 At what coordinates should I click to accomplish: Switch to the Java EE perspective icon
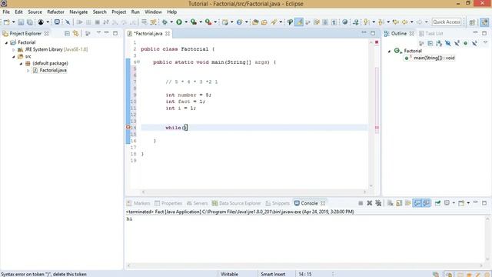[484, 22]
